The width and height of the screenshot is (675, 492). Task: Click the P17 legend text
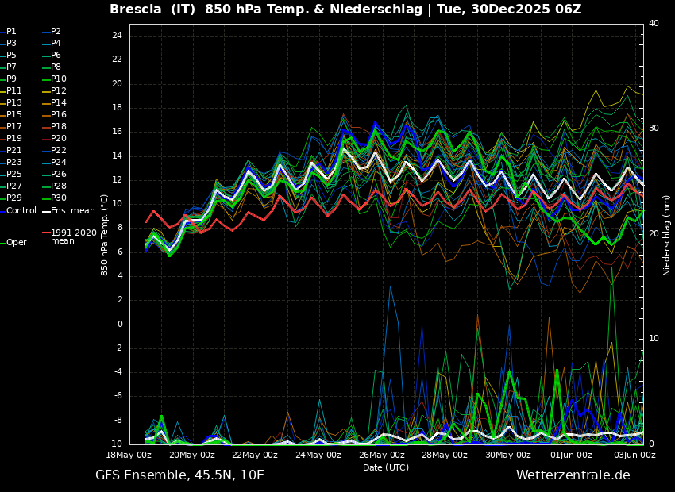[x=13, y=126]
